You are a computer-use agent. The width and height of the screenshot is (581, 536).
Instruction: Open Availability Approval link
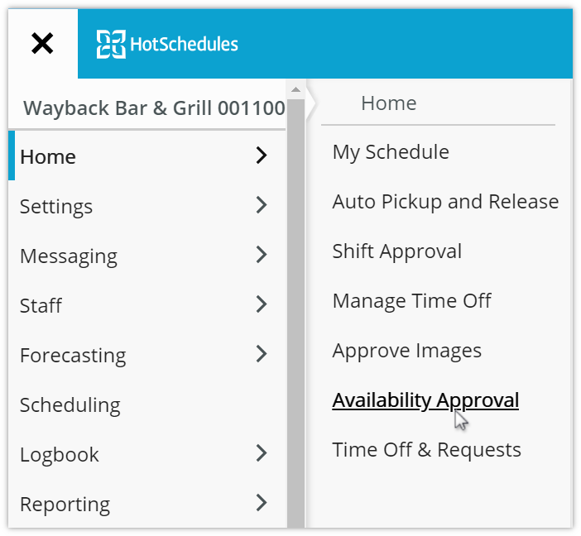point(425,401)
